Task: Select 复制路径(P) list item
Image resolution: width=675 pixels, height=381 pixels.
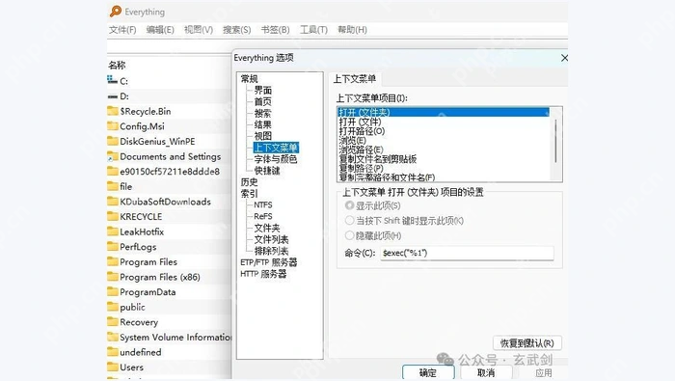Action: (x=362, y=168)
